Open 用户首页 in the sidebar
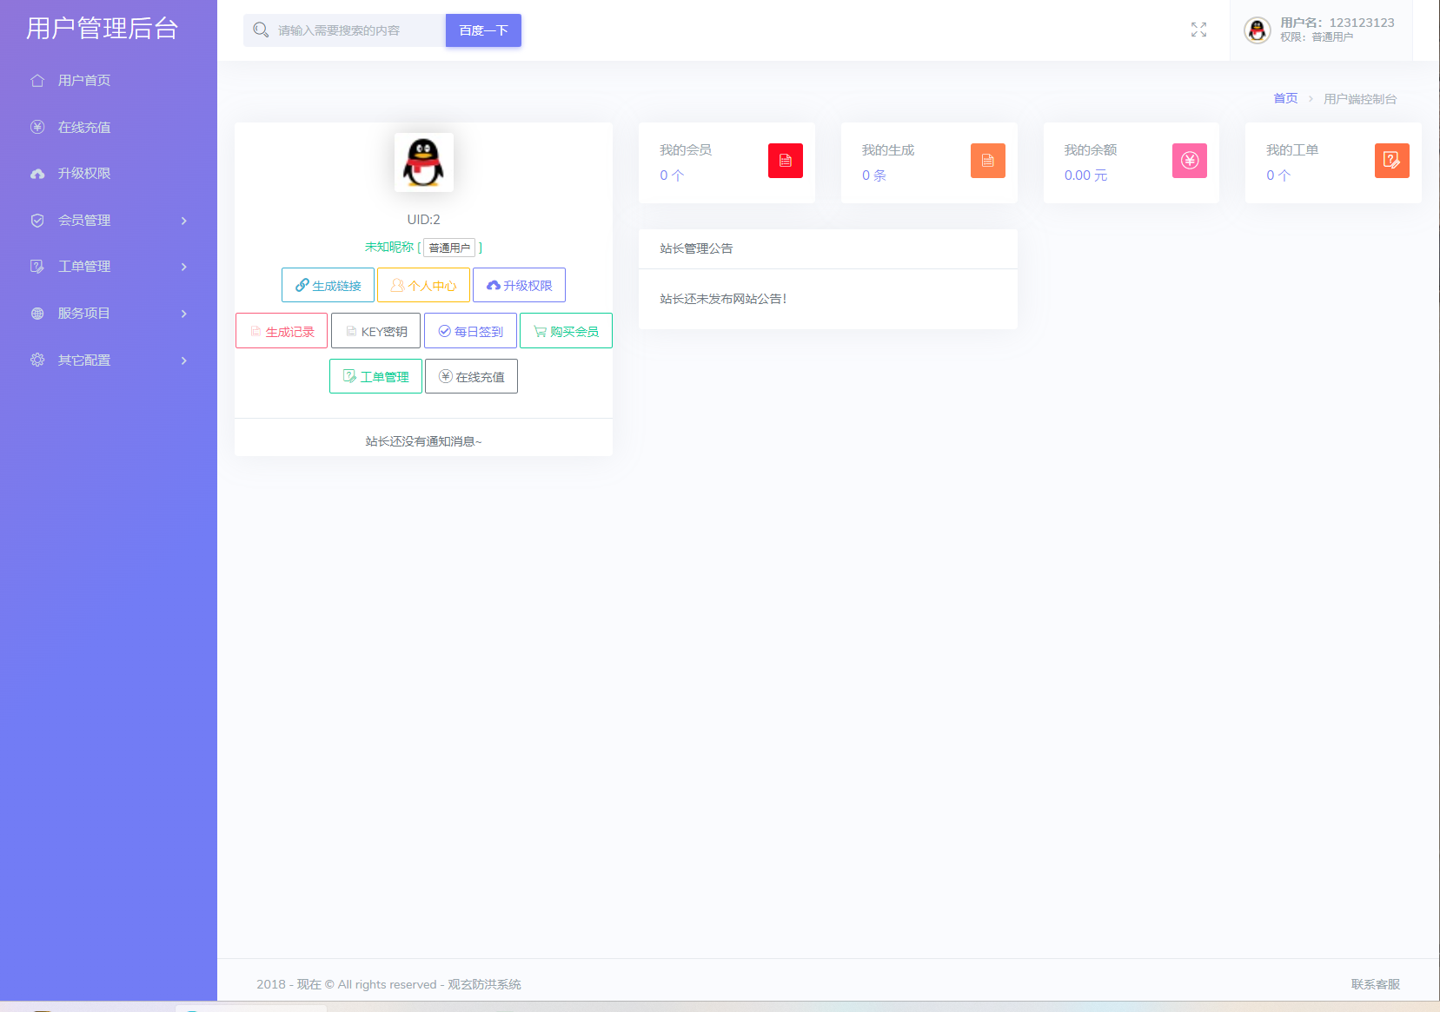Image resolution: width=1440 pixels, height=1012 pixels. click(x=83, y=81)
